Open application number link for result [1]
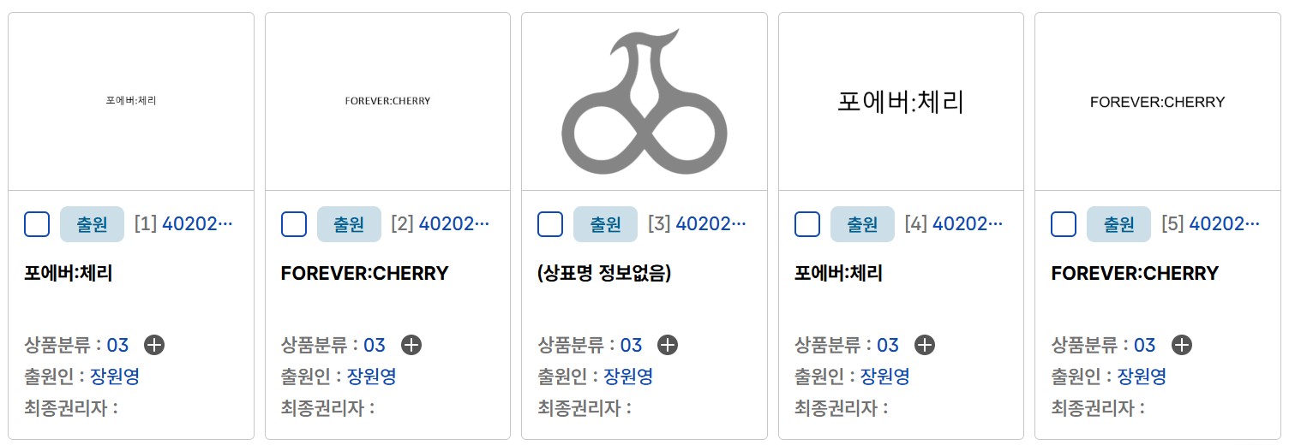 coord(197,224)
